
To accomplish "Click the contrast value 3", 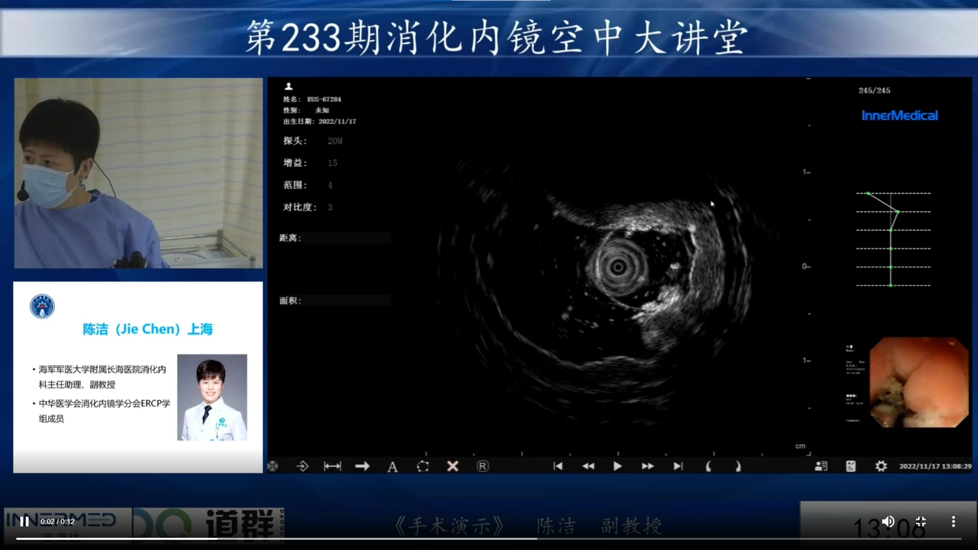I will point(330,207).
